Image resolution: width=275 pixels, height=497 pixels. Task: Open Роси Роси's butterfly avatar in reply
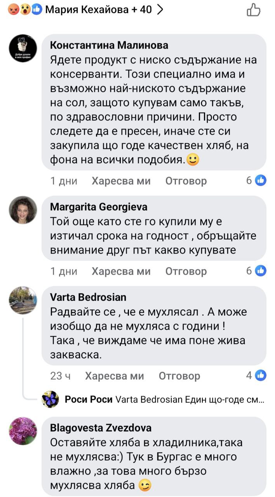[50, 399]
